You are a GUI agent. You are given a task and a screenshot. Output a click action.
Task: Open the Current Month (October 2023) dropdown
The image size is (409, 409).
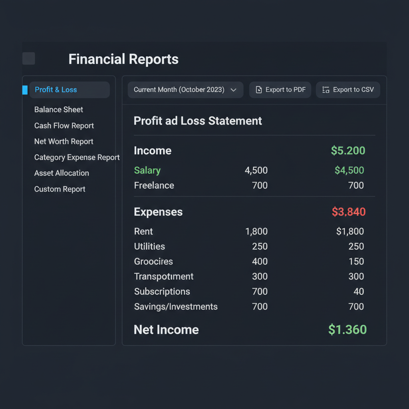coord(185,90)
